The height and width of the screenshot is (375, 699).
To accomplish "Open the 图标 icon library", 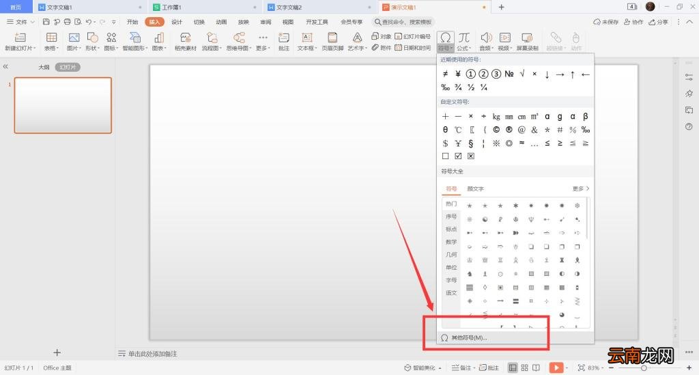I will 111,38.
